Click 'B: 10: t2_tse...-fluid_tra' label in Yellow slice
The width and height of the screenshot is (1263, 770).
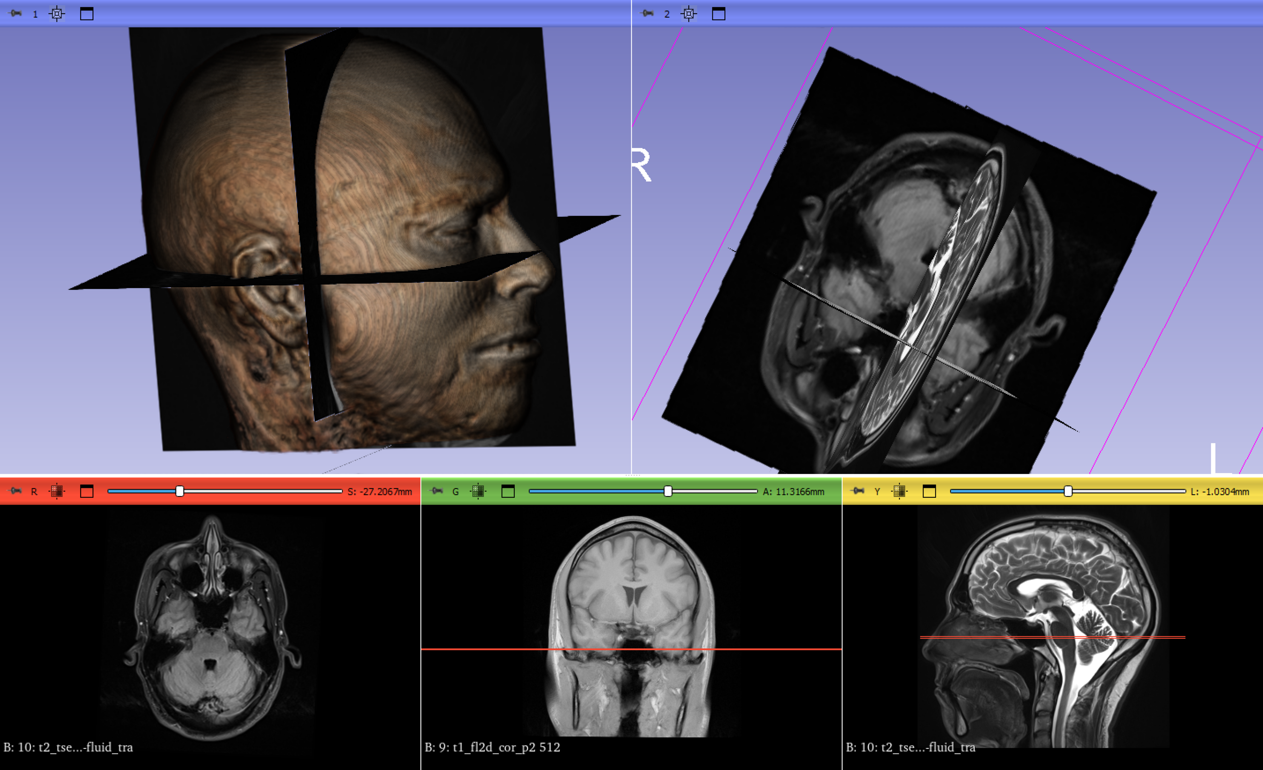tap(911, 747)
